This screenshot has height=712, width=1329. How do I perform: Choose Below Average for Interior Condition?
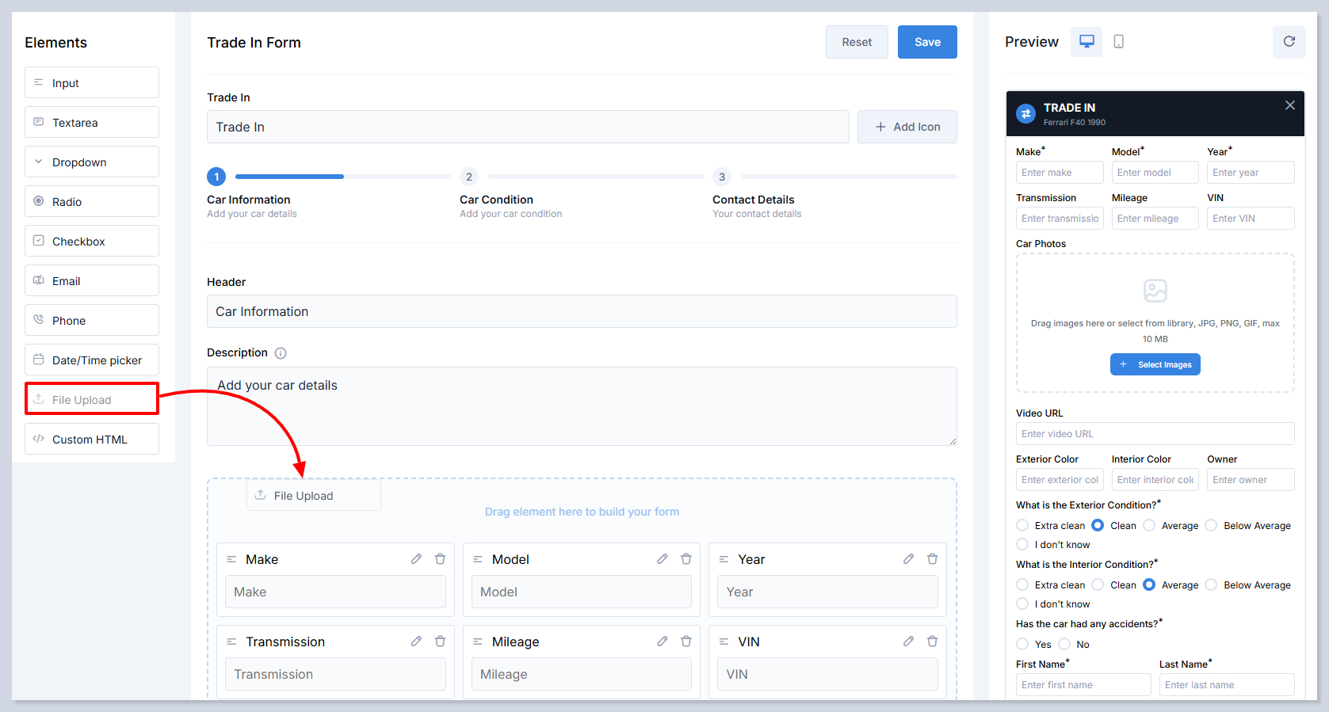point(1211,585)
